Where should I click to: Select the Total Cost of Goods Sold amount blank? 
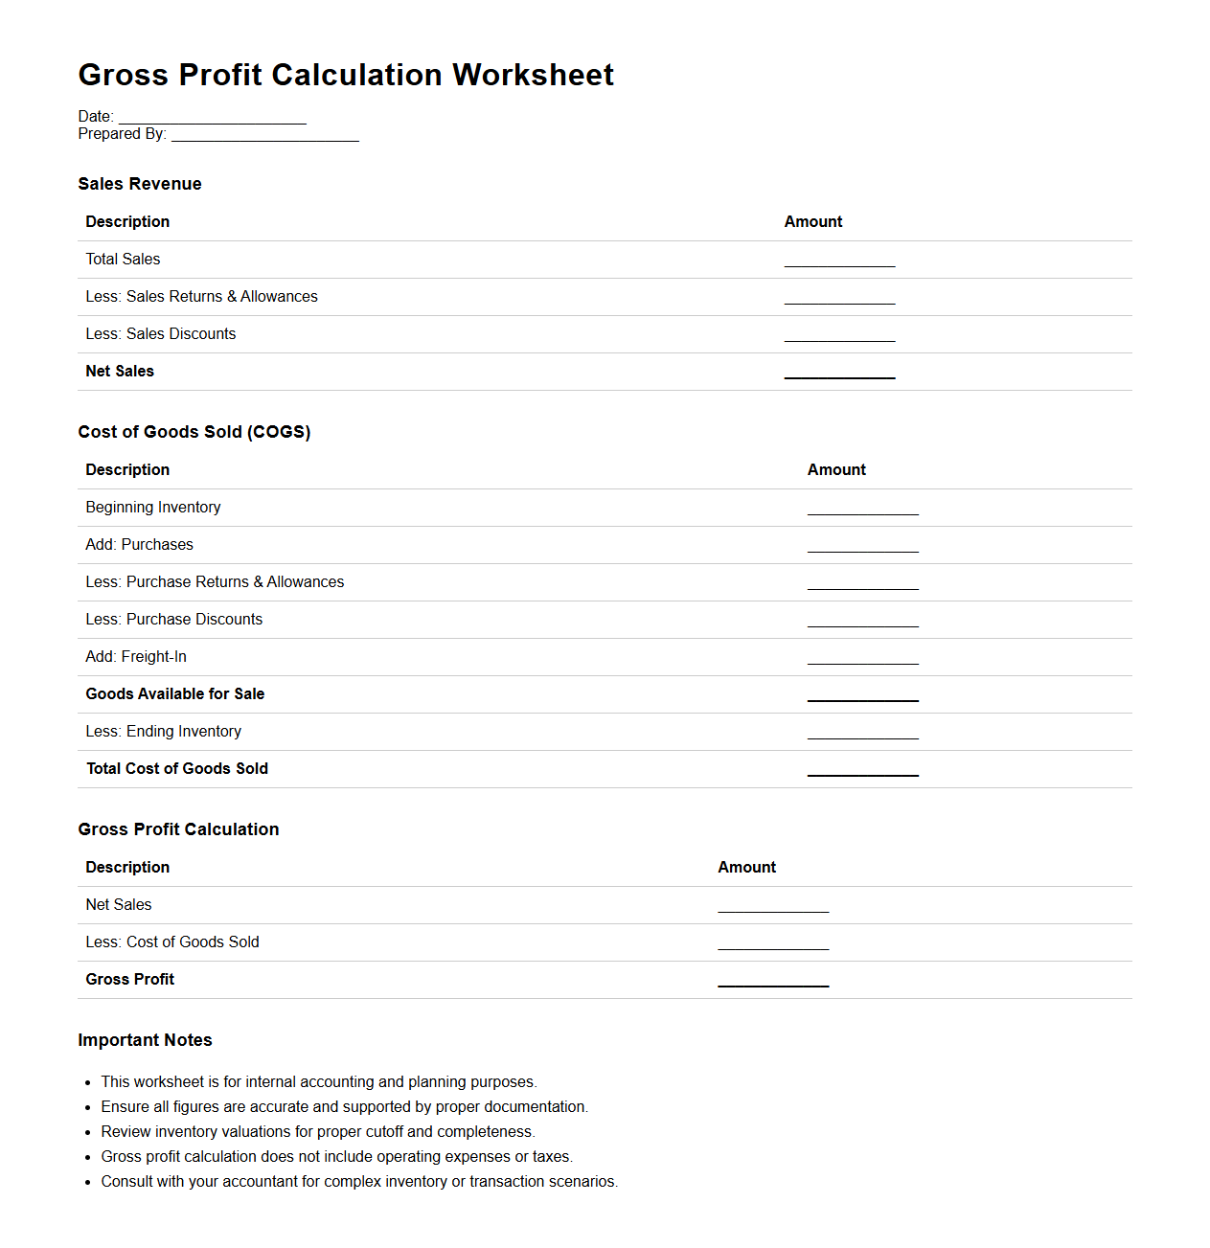pyautogui.click(x=862, y=770)
